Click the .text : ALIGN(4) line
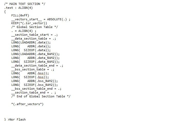Viewport: 172px width, 121px height. (x=18, y=8)
